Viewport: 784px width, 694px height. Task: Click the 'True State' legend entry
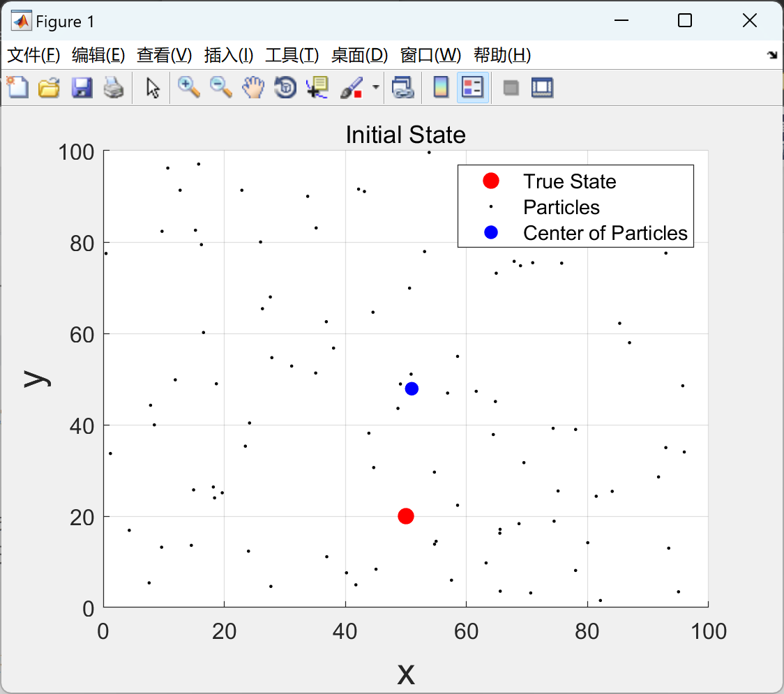click(569, 181)
